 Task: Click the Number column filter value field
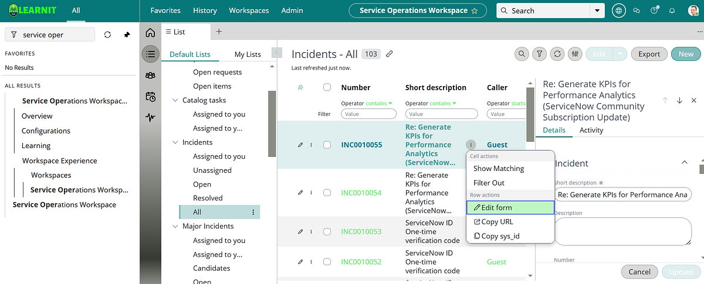pyautogui.click(x=368, y=114)
